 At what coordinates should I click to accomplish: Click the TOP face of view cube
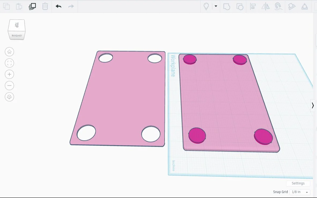click(x=17, y=25)
